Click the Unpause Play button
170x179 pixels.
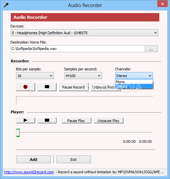tap(108, 121)
